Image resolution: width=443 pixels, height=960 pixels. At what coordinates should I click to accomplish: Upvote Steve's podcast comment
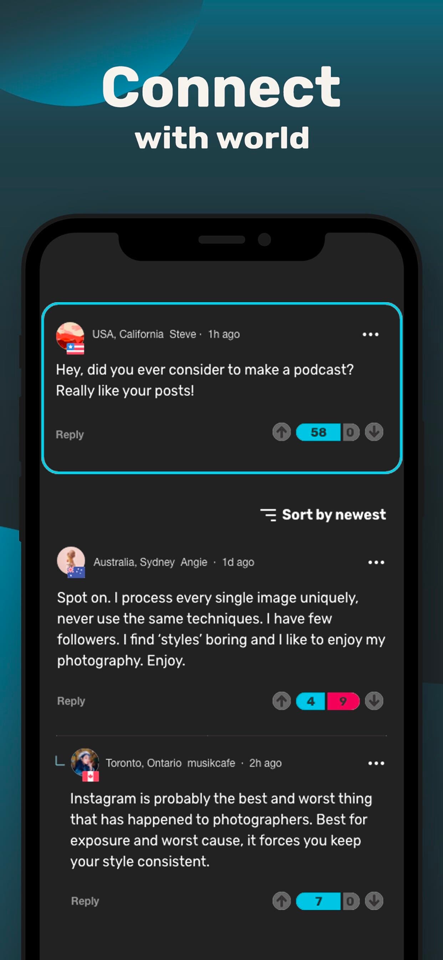pyautogui.click(x=281, y=432)
